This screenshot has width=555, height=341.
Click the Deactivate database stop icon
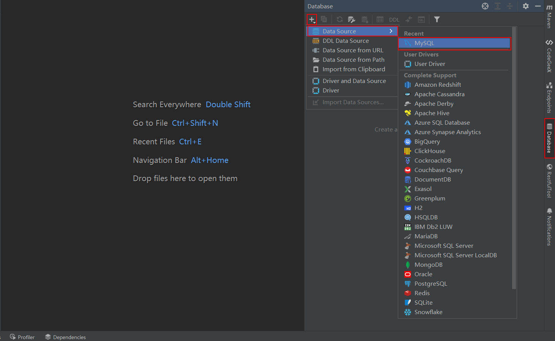click(364, 19)
